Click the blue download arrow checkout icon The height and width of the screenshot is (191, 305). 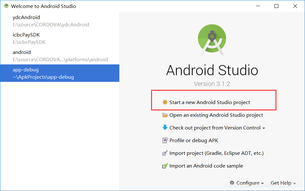point(165,128)
